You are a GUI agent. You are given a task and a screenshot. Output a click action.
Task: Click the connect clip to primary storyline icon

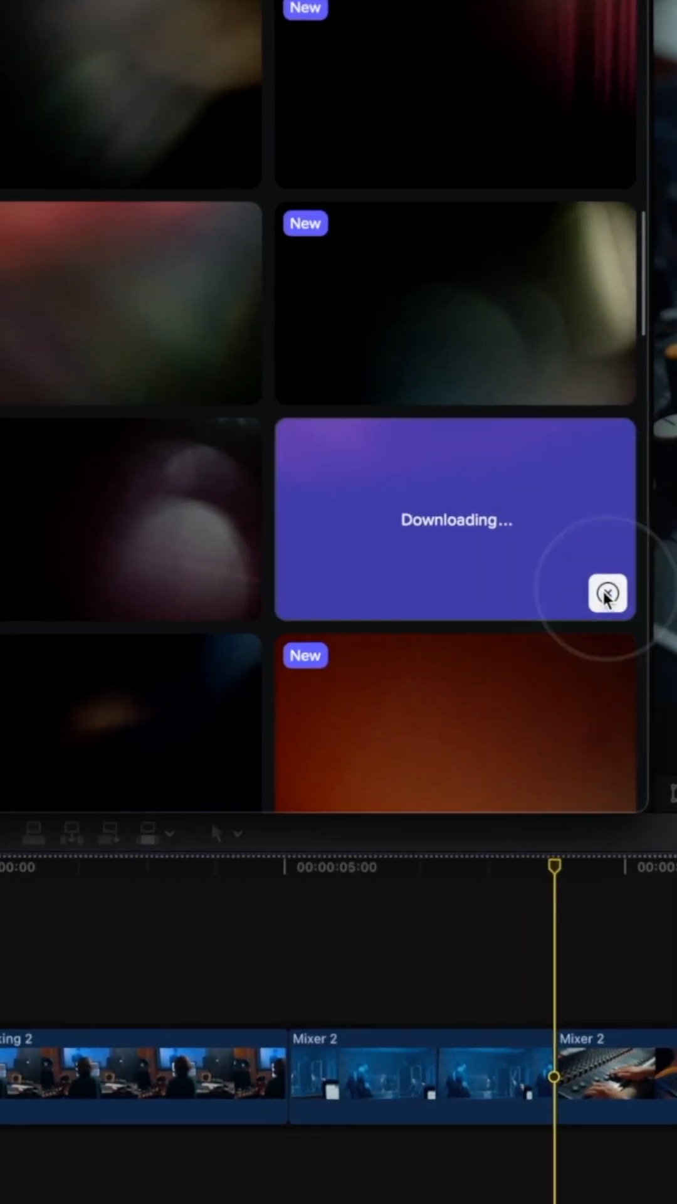click(x=34, y=833)
